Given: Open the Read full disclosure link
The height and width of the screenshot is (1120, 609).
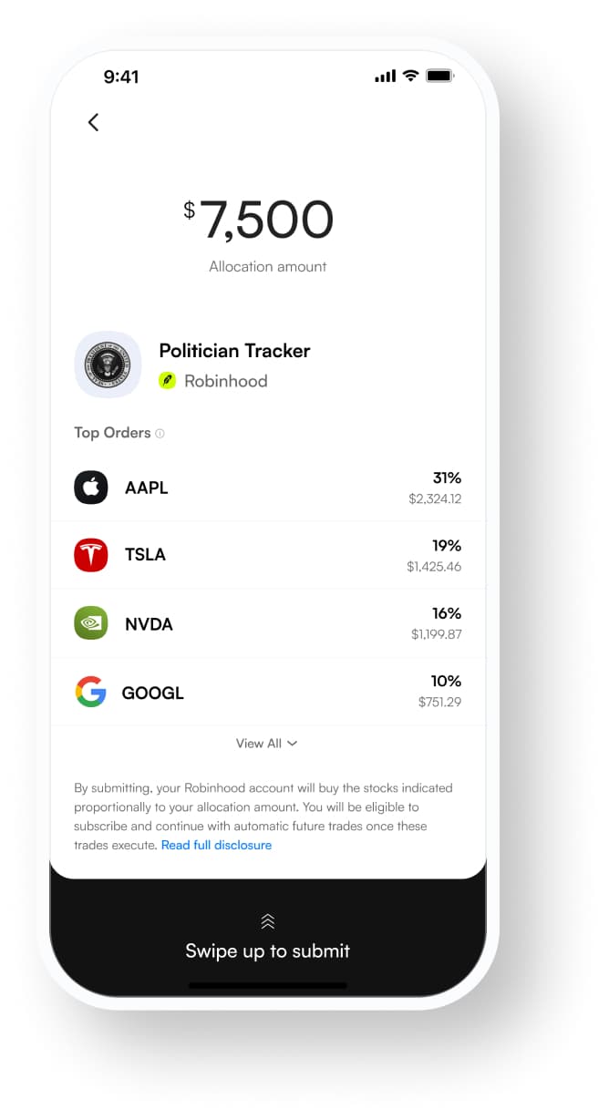Looking at the screenshot, I should [216, 846].
